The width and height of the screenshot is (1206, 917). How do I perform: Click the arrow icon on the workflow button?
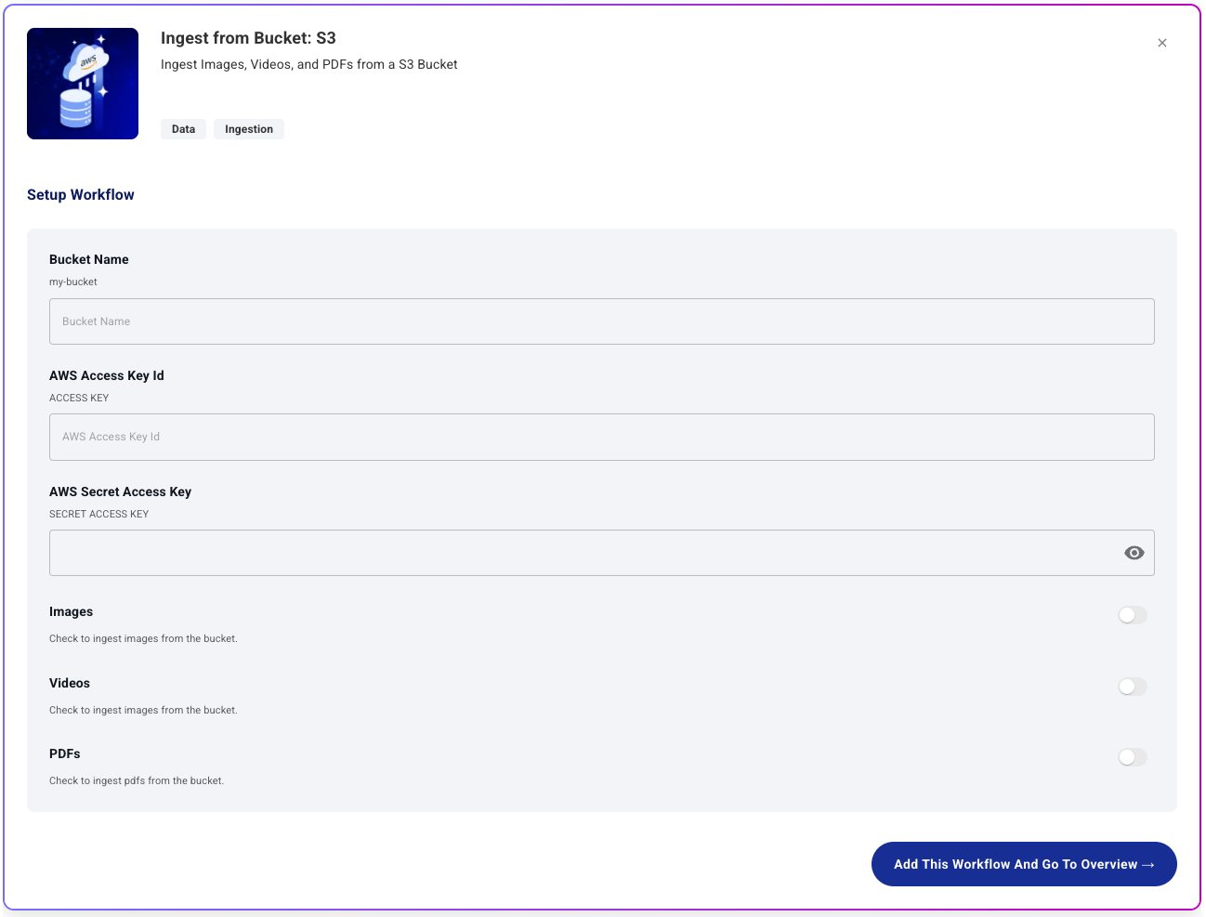coord(1147,865)
